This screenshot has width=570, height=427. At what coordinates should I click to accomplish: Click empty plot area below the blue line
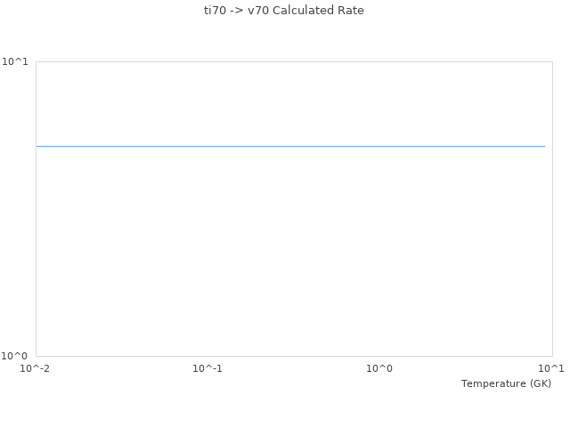(290, 258)
